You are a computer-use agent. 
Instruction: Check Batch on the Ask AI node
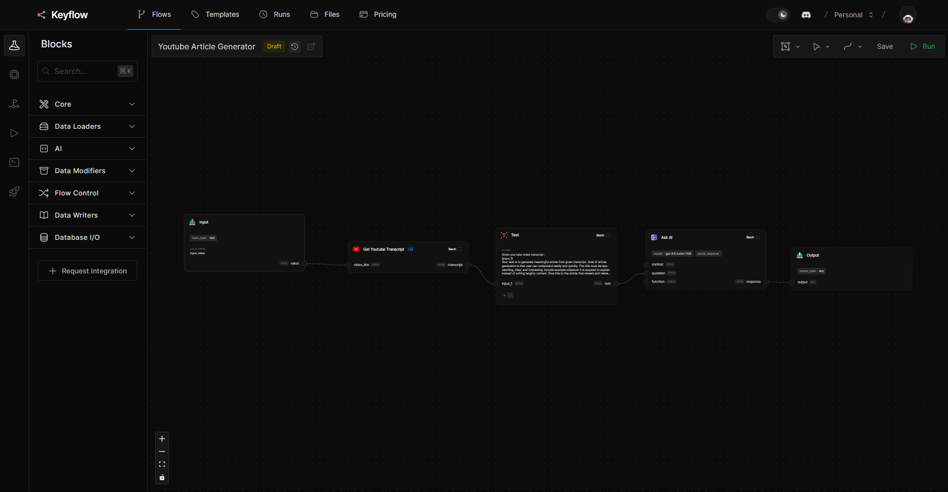click(x=758, y=237)
